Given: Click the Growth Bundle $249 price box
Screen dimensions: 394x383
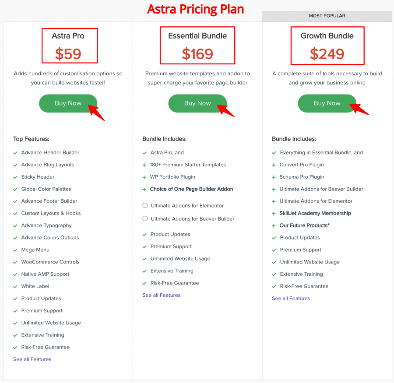Looking at the screenshot, I should pyautogui.click(x=327, y=46).
